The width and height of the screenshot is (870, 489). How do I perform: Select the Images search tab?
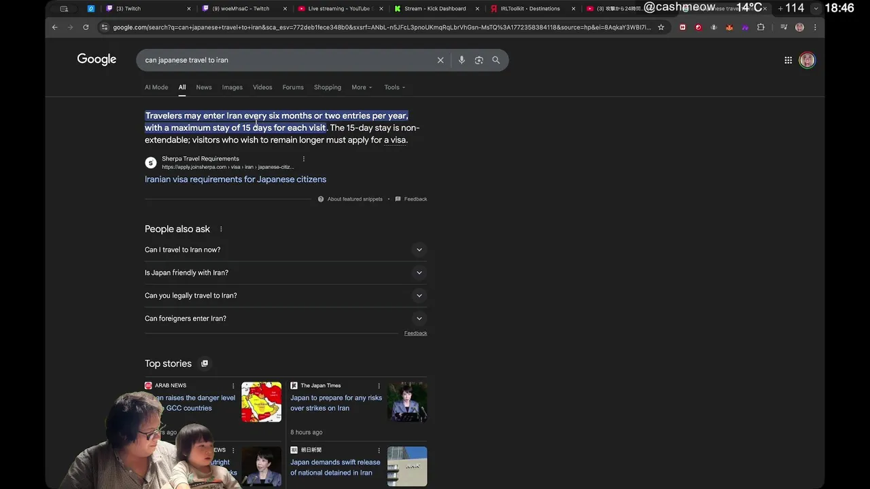(232, 87)
